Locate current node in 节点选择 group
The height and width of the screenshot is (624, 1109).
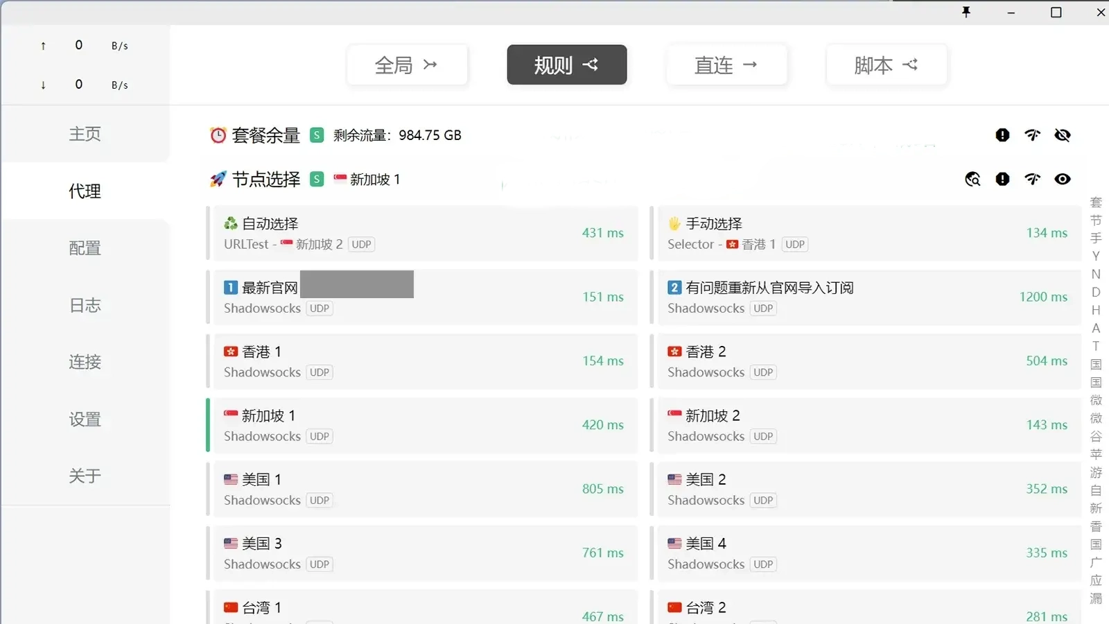point(972,180)
